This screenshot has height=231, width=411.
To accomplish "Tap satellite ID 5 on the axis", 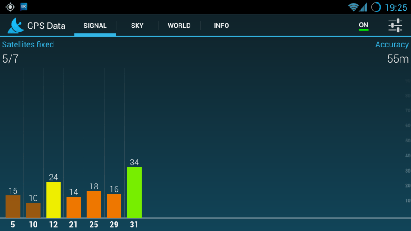I will tap(13, 225).
